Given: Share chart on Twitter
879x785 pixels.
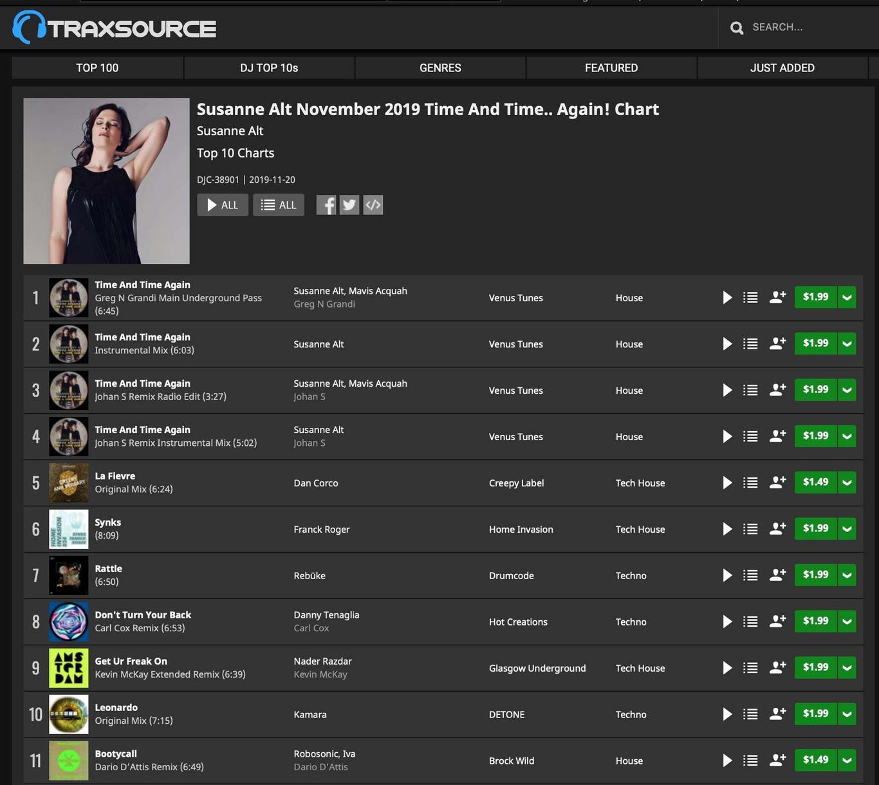Looking at the screenshot, I should (x=349, y=205).
